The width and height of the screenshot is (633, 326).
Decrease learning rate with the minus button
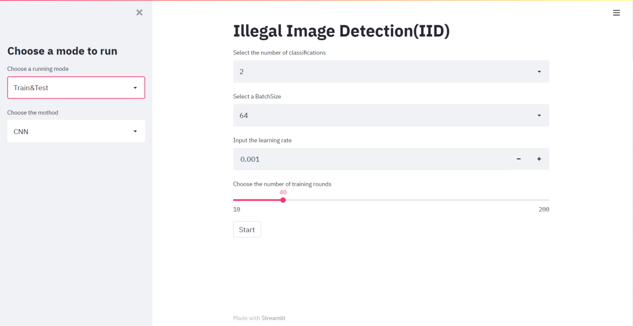click(519, 159)
